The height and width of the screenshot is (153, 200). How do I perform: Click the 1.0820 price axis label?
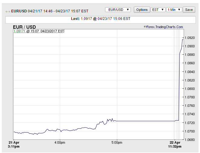tap(190, 80)
